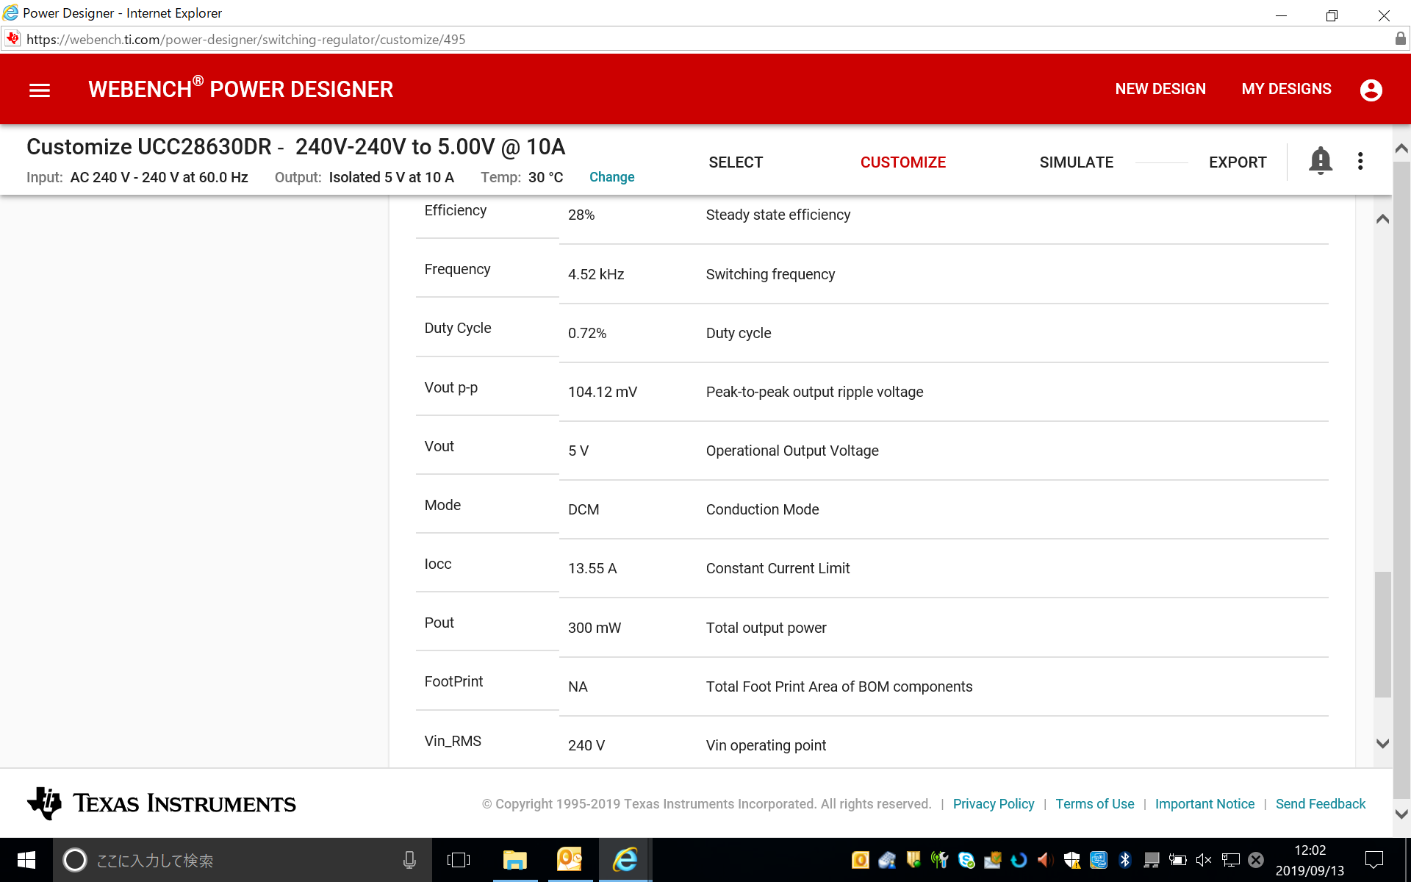Viewport: 1411px width, 882px height.
Task: Open the Important Notice link
Action: [1204, 804]
